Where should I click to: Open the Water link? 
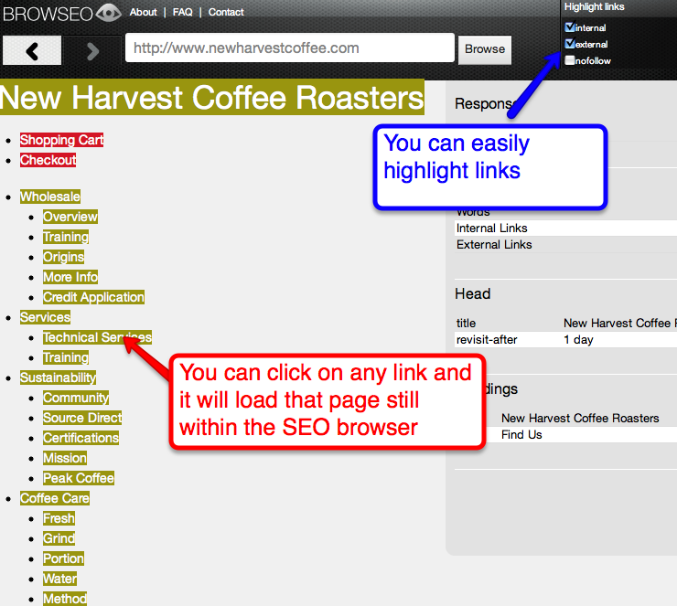(60, 579)
